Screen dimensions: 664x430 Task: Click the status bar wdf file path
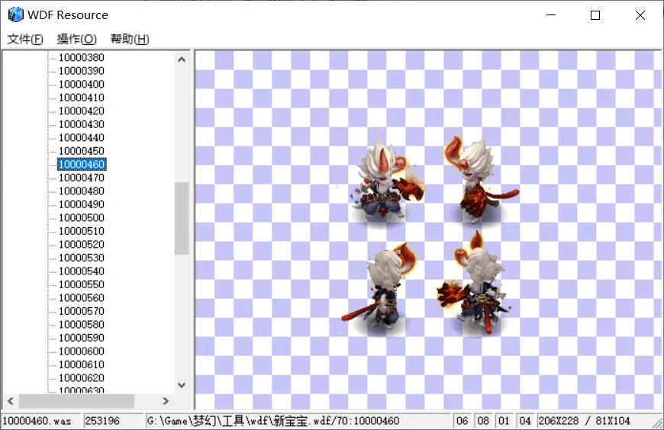pyautogui.click(x=298, y=421)
